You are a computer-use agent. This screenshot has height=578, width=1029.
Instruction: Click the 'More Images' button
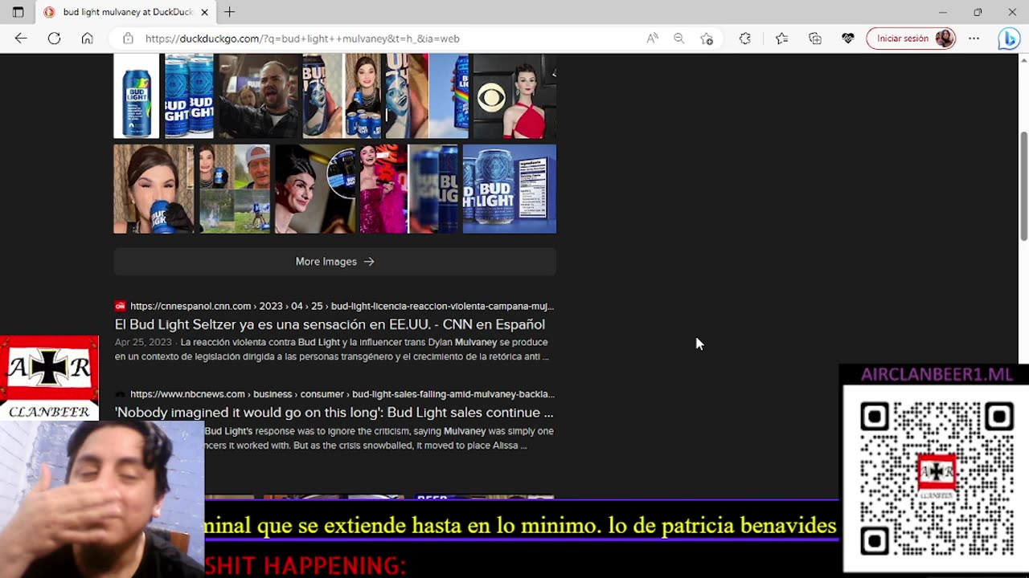click(x=334, y=262)
